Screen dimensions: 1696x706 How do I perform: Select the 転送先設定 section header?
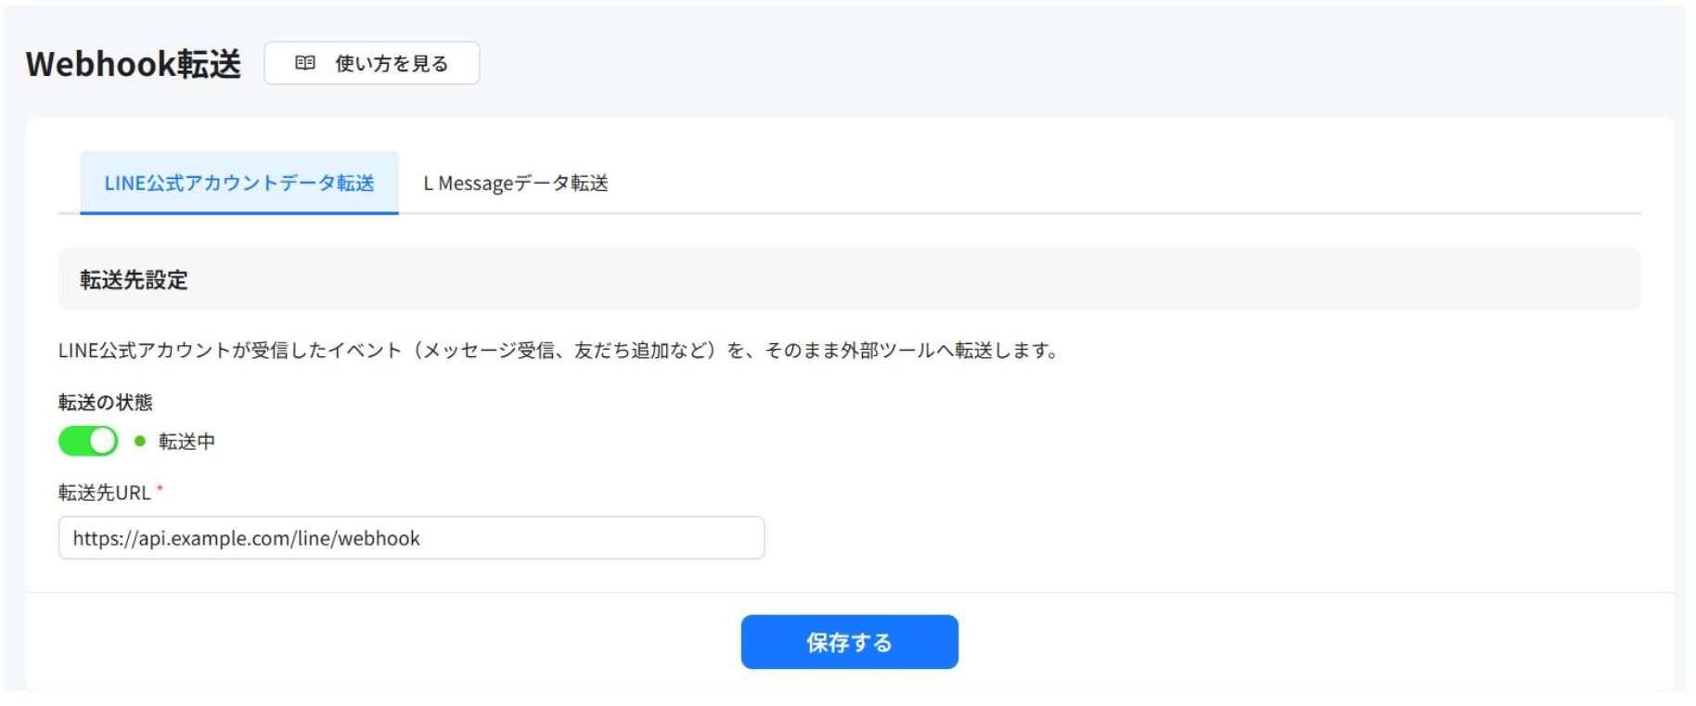coord(849,279)
